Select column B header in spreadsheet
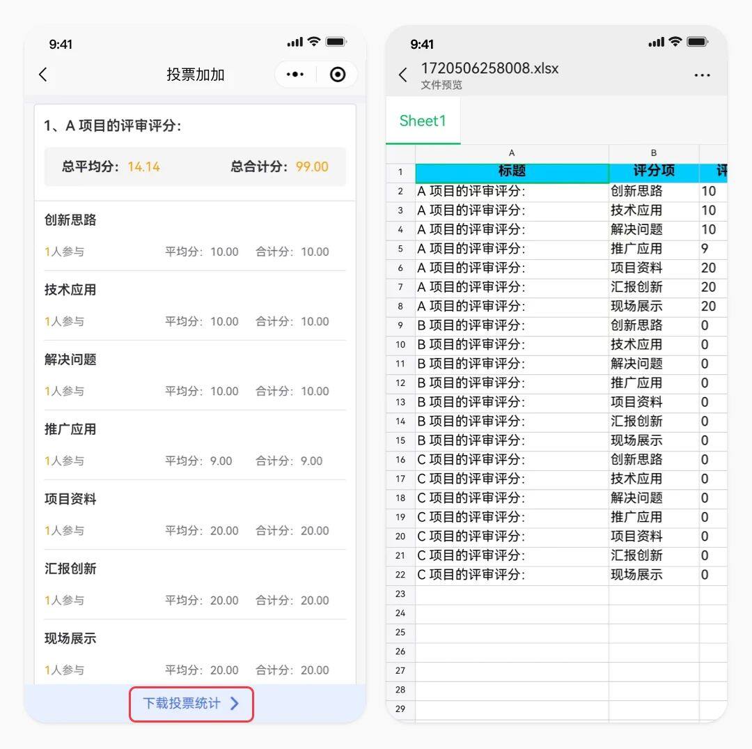This screenshot has width=752, height=749. click(x=654, y=153)
